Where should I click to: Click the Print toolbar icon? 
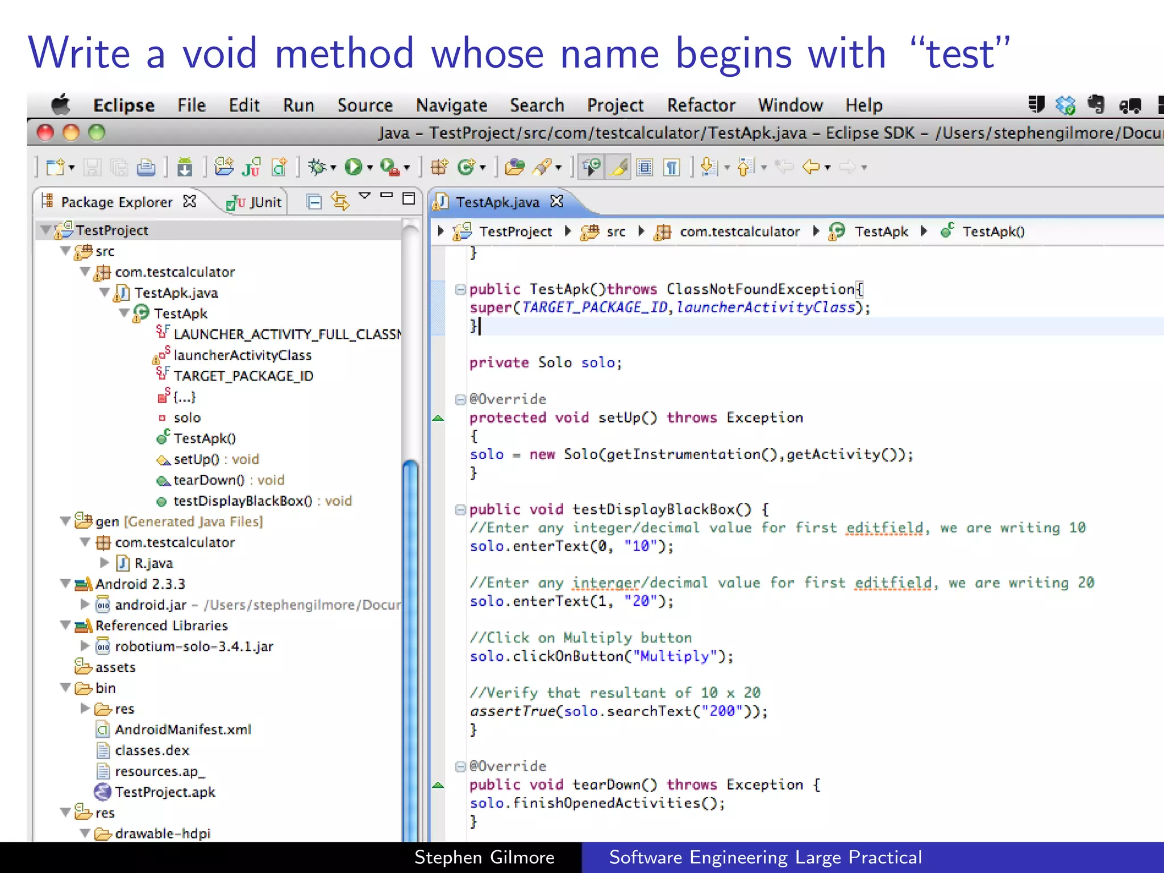(146, 167)
